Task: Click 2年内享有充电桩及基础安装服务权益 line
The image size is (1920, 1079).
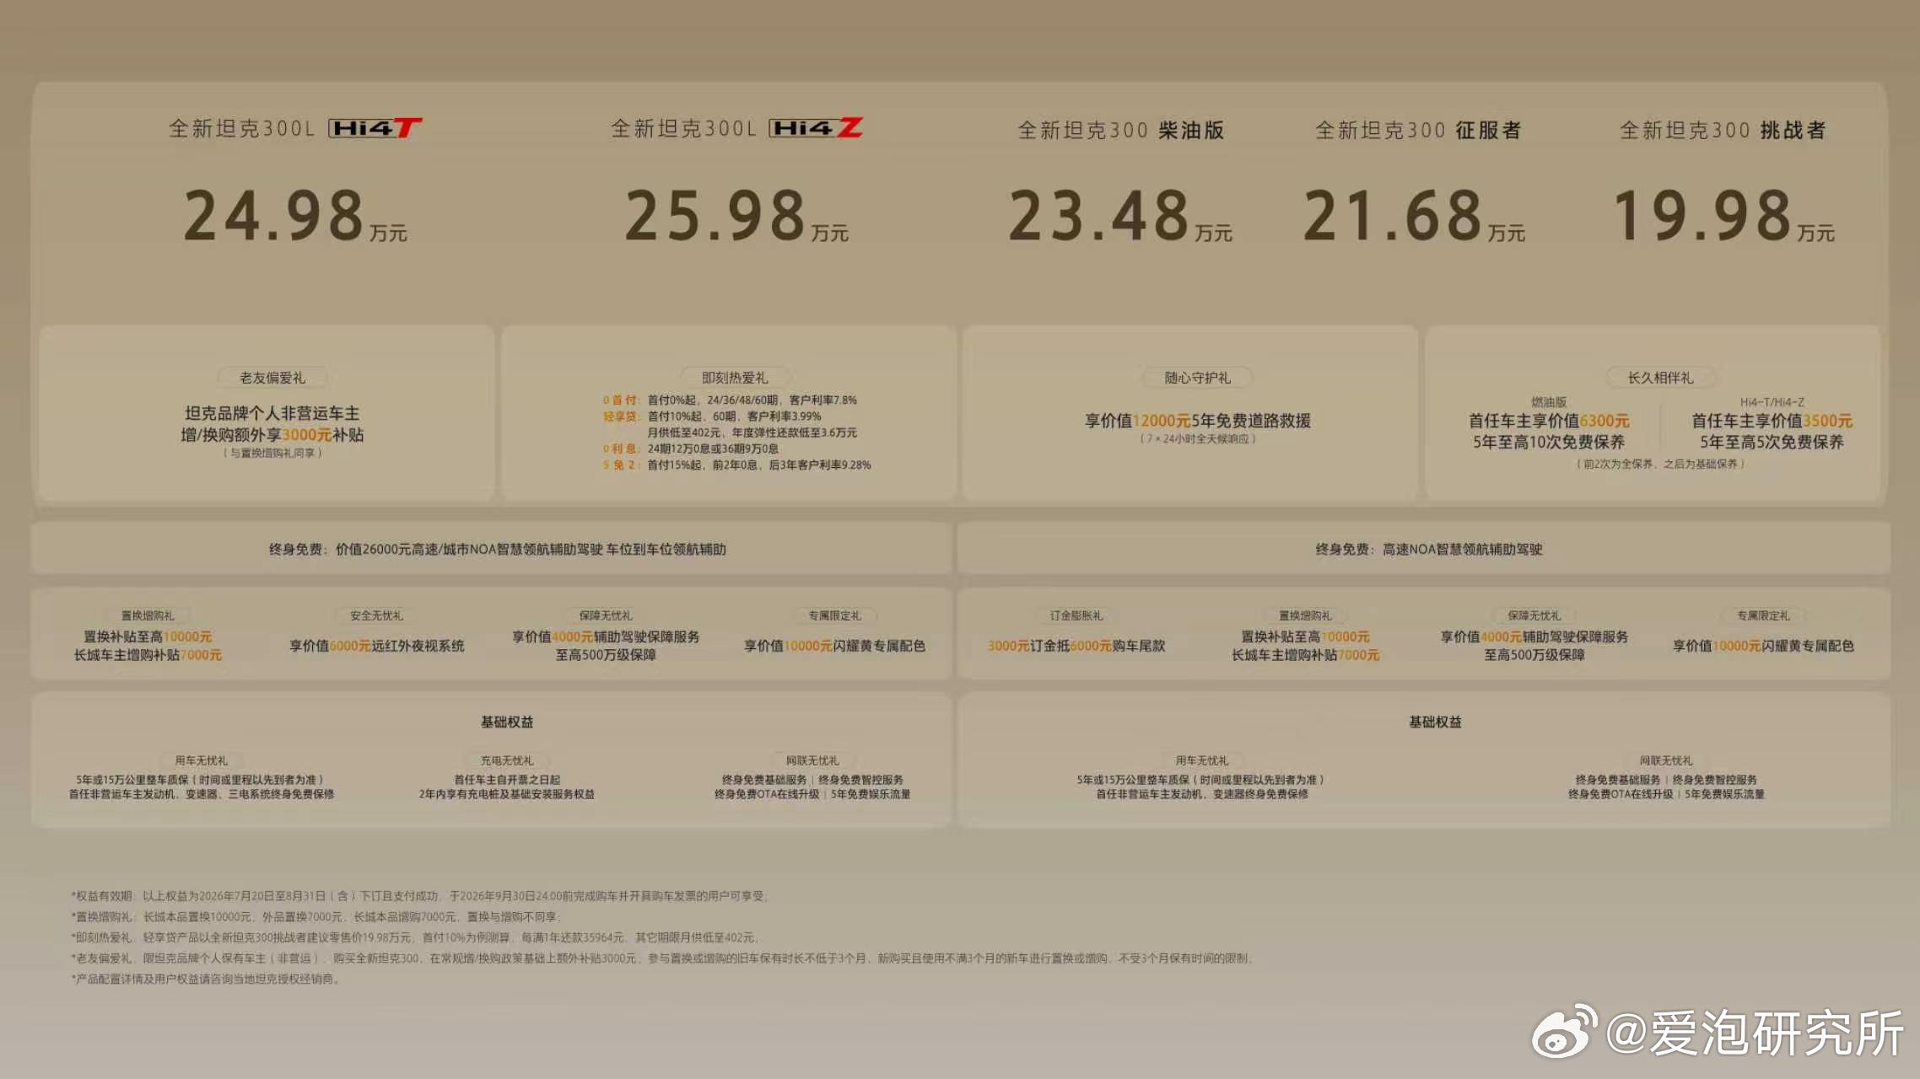Action: click(x=507, y=794)
